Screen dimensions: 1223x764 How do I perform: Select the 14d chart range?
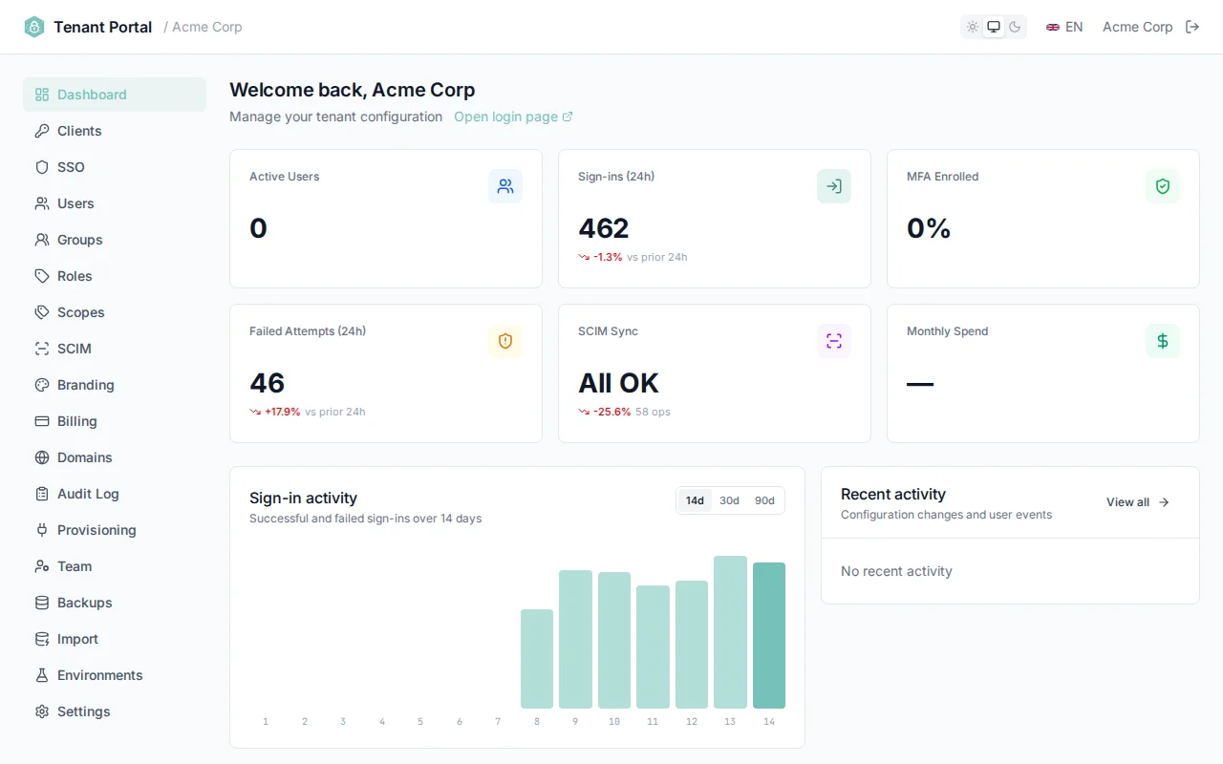(x=695, y=500)
